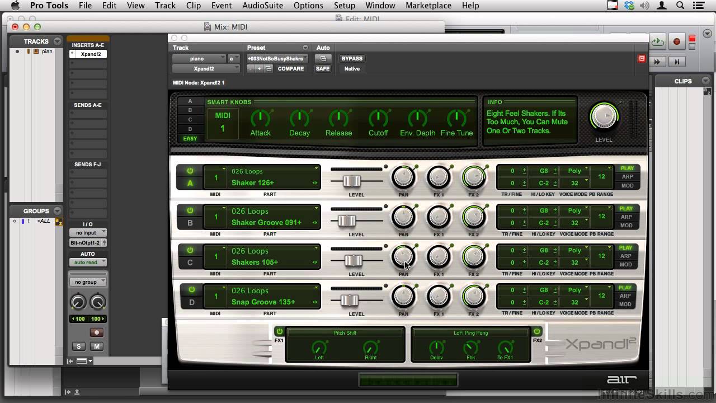Open the piano track selector dropdown
The image size is (716, 403).
[x=200, y=58]
